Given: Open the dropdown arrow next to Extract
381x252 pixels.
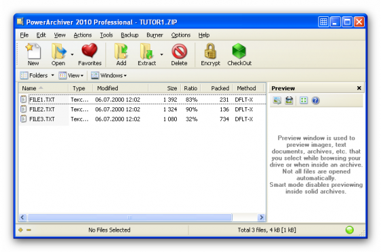Looking at the screenshot, I should coord(162,54).
